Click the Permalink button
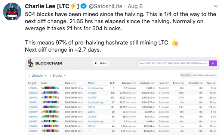The height and width of the screenshot is (138, 222). pyautogui.click(x=186, y=75)
